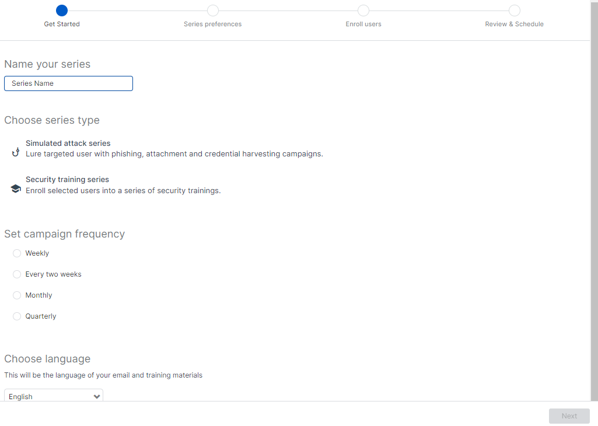Select the Monthly radio button

pyautogui.click(x=17, y=295)
